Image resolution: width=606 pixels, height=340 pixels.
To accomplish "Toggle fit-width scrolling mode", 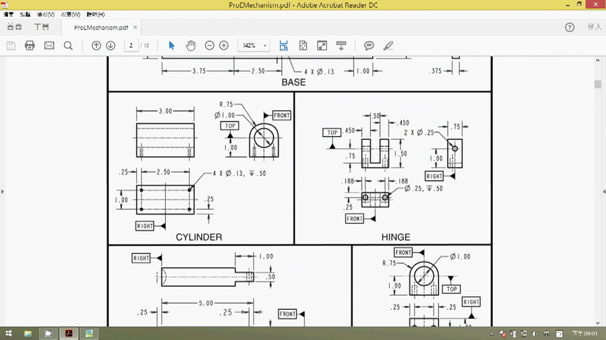I will pos(284,46).
